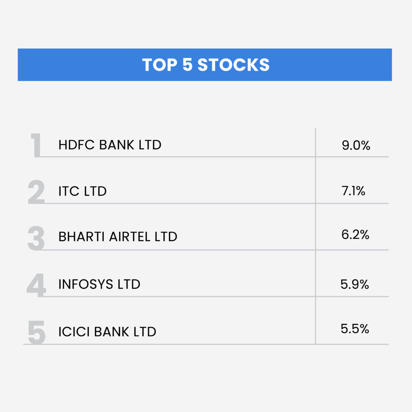Click the rank number 3 graphic
This screenshot has width=412, height=412.
36,238
